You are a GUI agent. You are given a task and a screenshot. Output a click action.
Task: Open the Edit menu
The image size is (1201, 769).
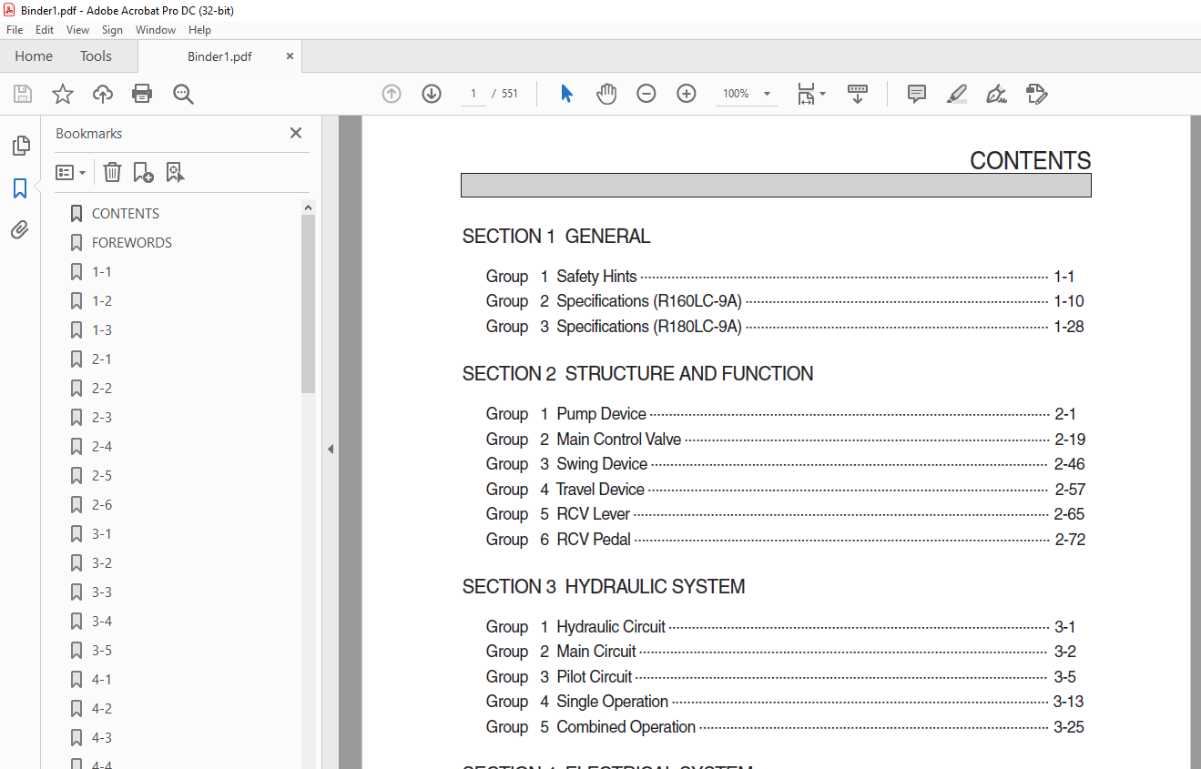pos(45,30)
